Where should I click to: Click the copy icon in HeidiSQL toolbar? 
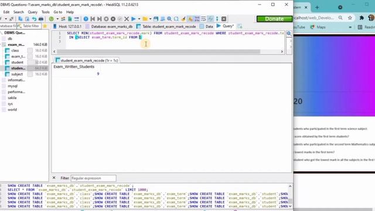[21, 19]
